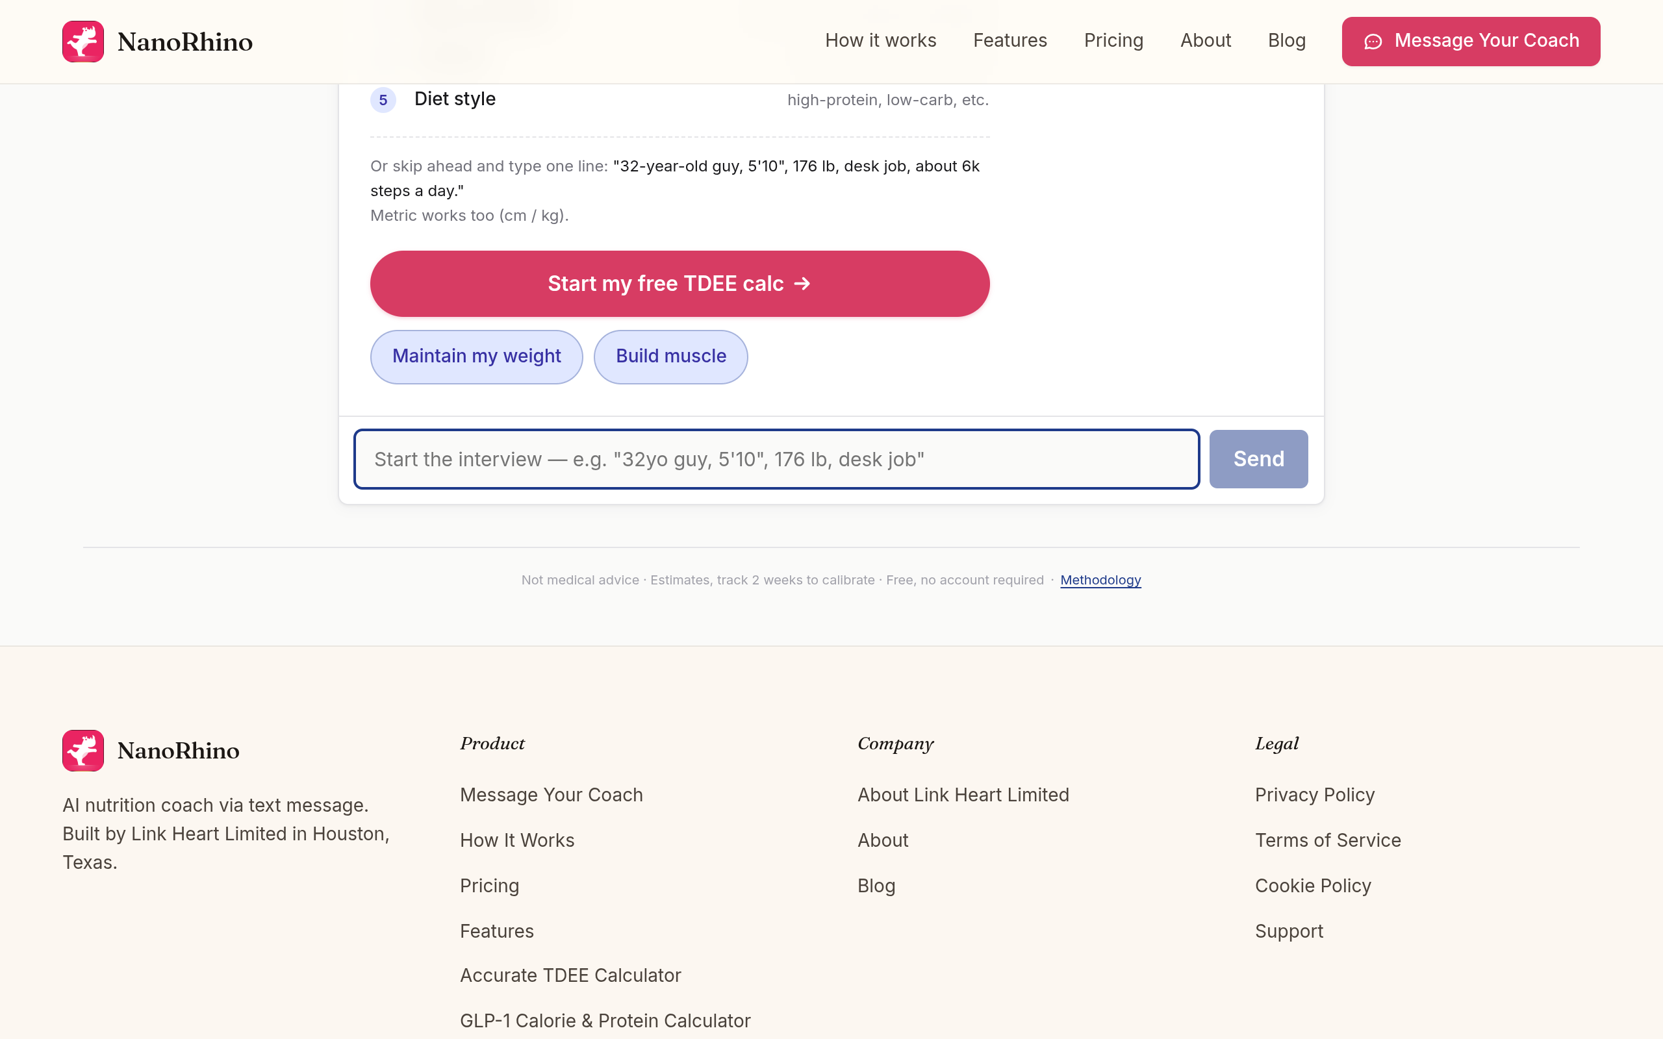Open GLP-1 Calorie & Protein Calculator link
This screenshot has height=1039, width=1663.
(x=605, y=1020)
